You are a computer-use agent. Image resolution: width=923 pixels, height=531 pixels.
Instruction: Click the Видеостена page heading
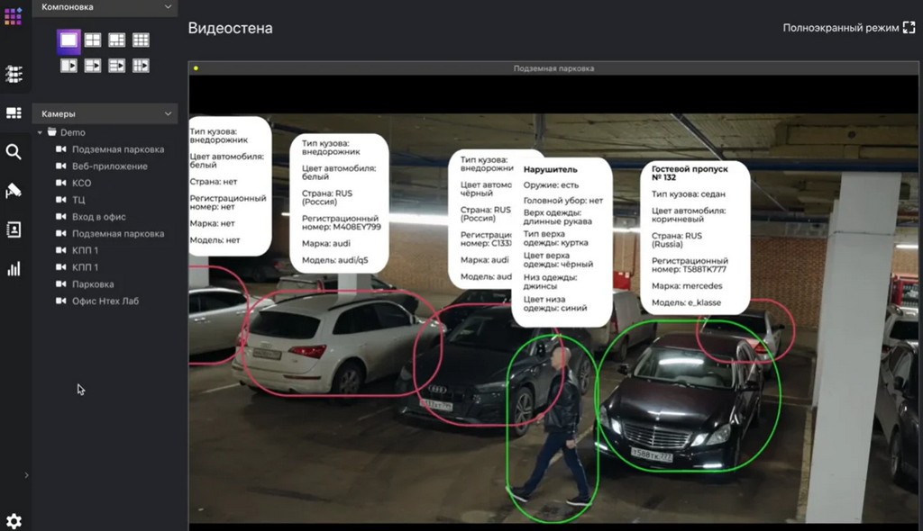click(x=230, y=28)
